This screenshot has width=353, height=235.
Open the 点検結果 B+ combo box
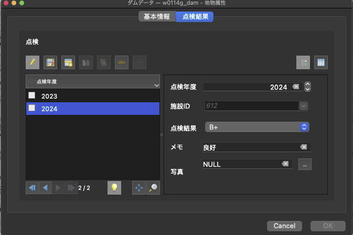pos(257,127)
